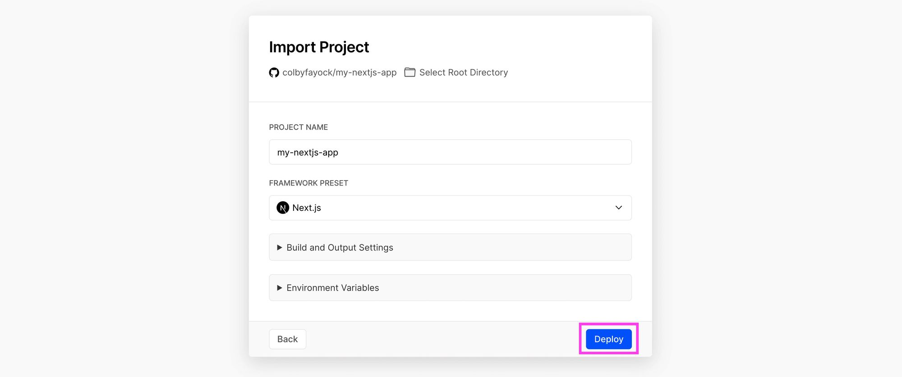Click the Import Project heading
902x377 pixels.
319,47
